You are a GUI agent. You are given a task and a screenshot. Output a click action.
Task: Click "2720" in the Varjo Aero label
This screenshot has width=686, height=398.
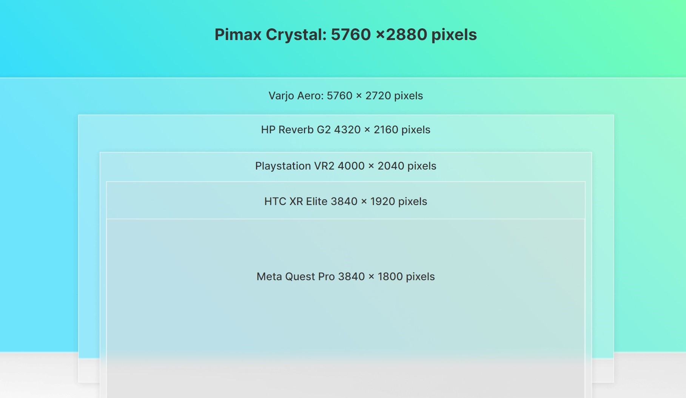[x=378, y=96]
